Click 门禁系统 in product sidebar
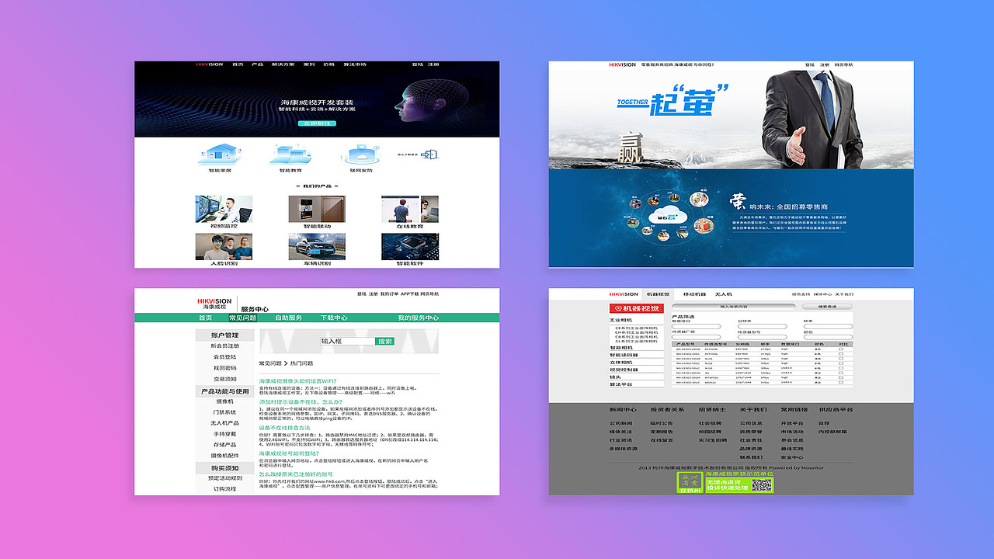 225,412
